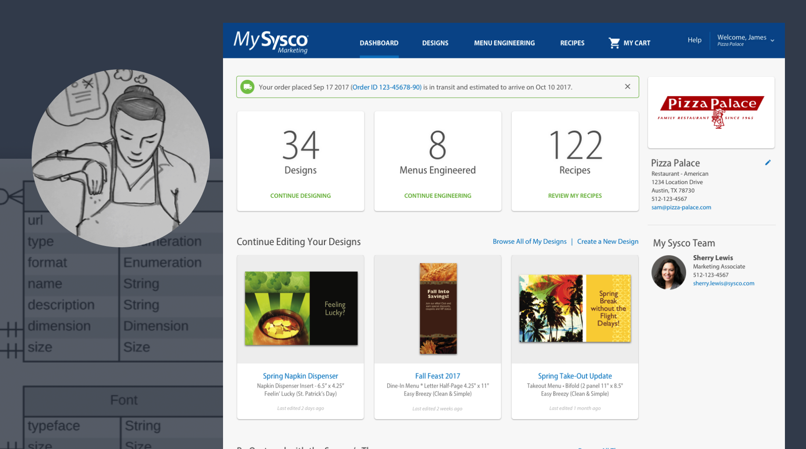Click 'Last edited 2 days ago' text
Viewport: 806px width, 449px height.
click(x=301, y=408)
